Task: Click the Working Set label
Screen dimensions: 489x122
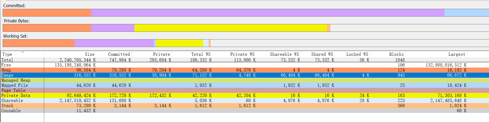Action: pos(15,36)
